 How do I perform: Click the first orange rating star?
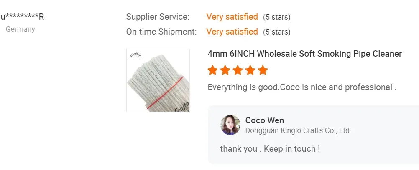click(212, 70)
